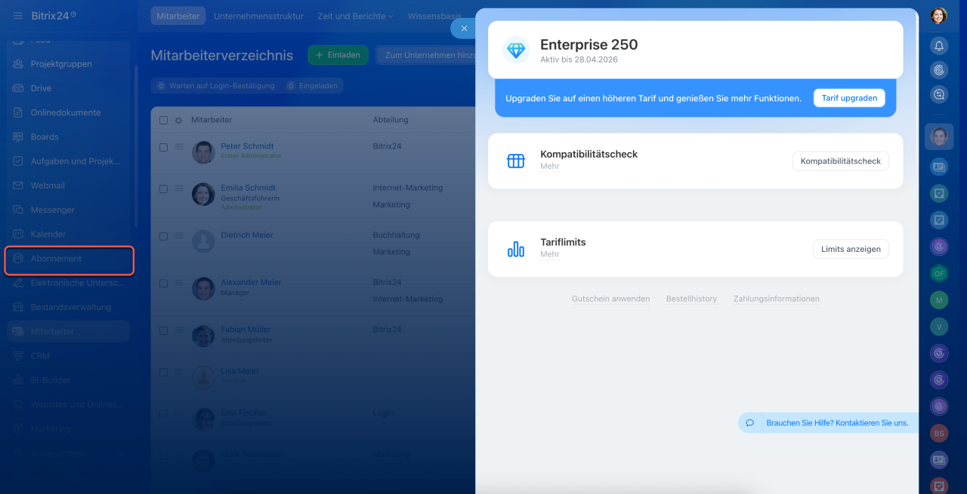The width and height of the screenshot is (967, 494).
Task: Open Messenger via its chat-bubble icon
Action: coord(18,210)
